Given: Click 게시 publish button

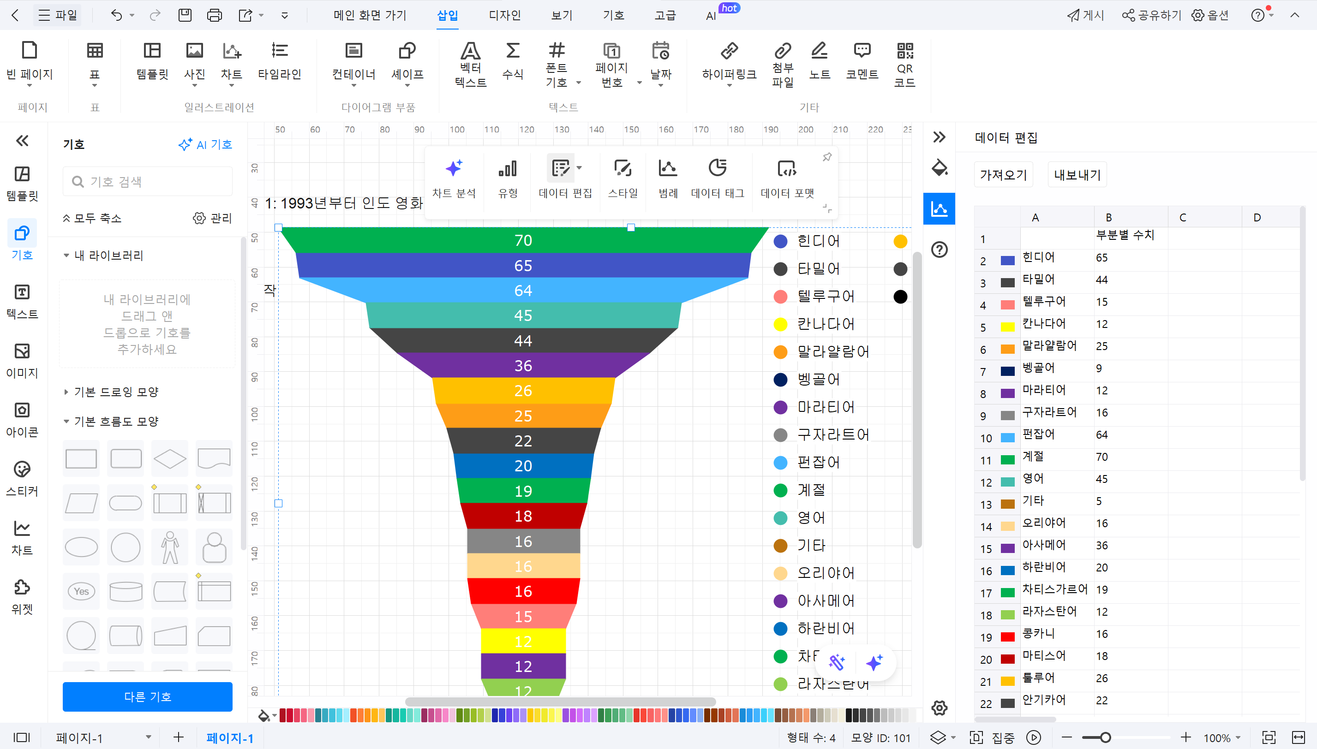Looking at the screenshot, I should click(1086, 15).
